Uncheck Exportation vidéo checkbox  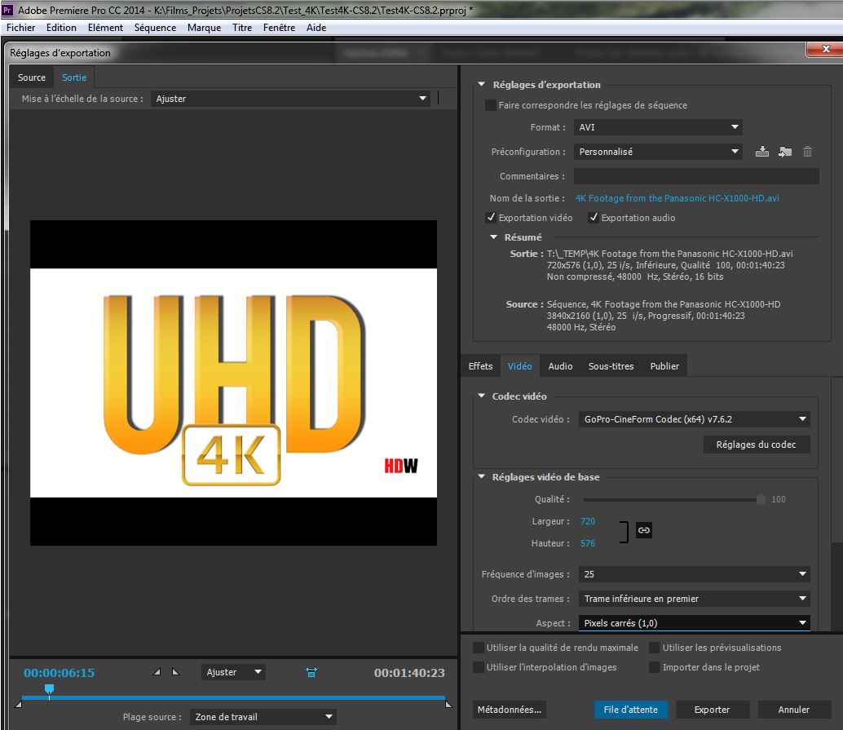click(x=490, y=217)
